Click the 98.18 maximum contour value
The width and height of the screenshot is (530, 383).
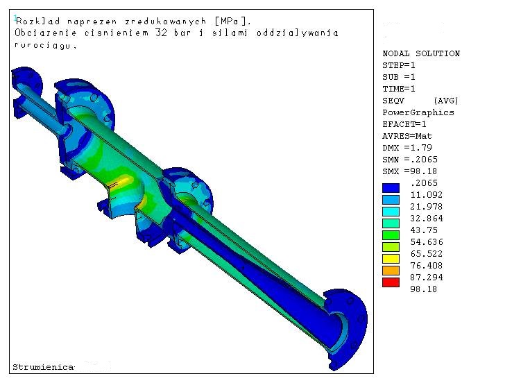click(x=425, y=289)
